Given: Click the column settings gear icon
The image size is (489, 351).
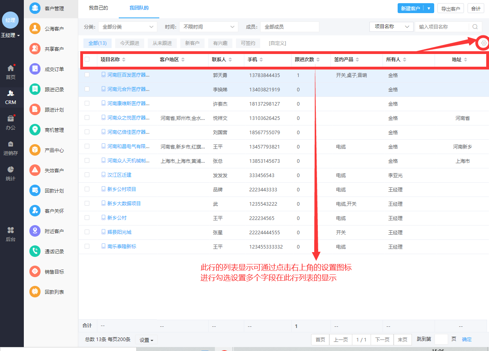Looking at the screenshot, I should pos(483,43).
